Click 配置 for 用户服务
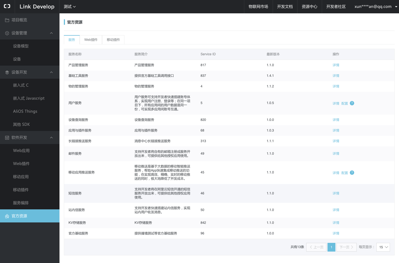Viewport: 399px width, 263px height. click(x=345, y=103)
